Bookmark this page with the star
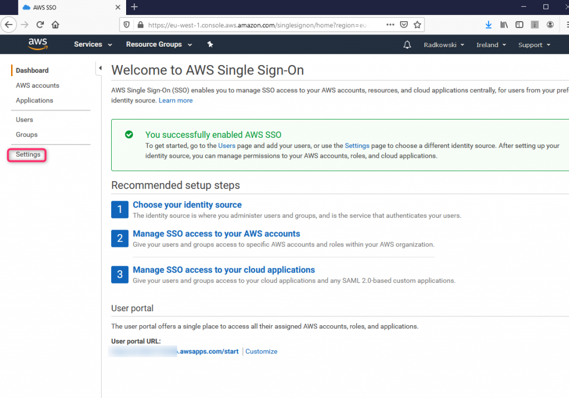569x398 pixels. click(x=417, y=24)
